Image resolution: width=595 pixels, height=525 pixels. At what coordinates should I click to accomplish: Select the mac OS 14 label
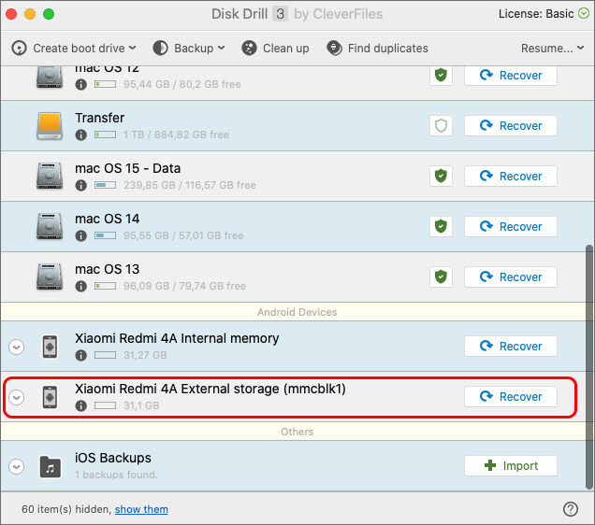[x=107, y=219]
